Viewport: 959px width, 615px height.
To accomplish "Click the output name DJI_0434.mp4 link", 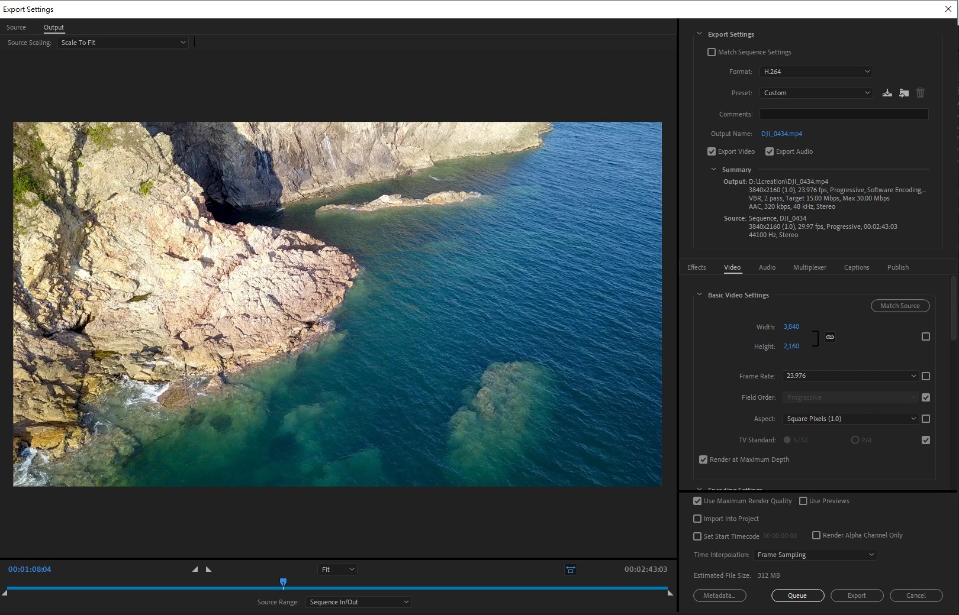I will click(781, 134).
